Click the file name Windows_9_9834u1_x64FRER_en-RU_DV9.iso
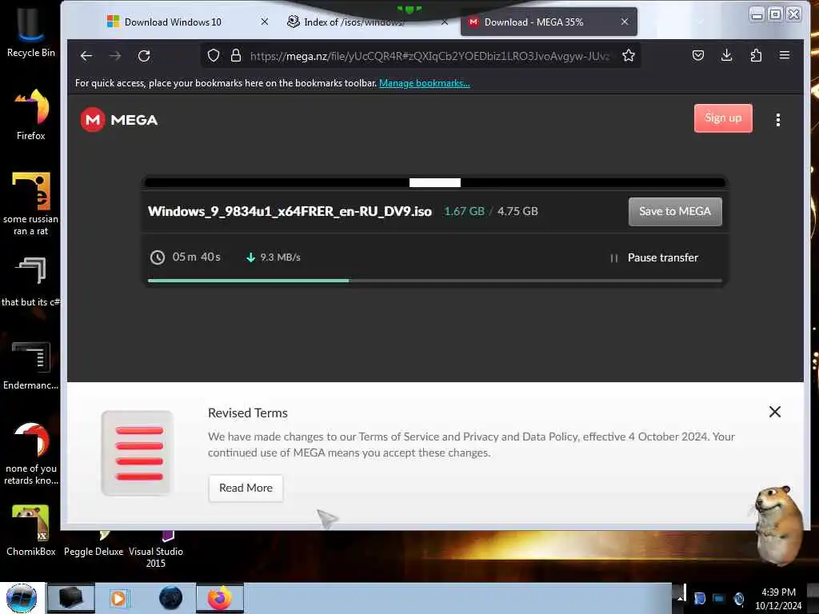The width and height of the screenshot is (819, 614). 290,211
